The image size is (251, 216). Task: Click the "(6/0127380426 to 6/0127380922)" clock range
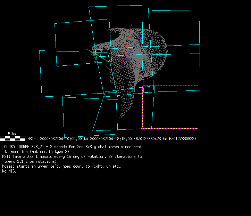click(x=165, y=139)
